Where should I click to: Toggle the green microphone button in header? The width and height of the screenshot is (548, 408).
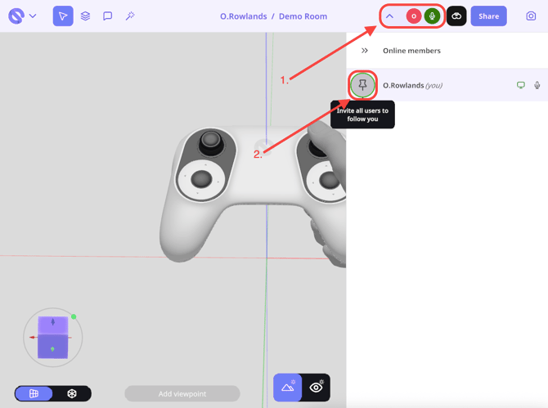coord(432,16)
